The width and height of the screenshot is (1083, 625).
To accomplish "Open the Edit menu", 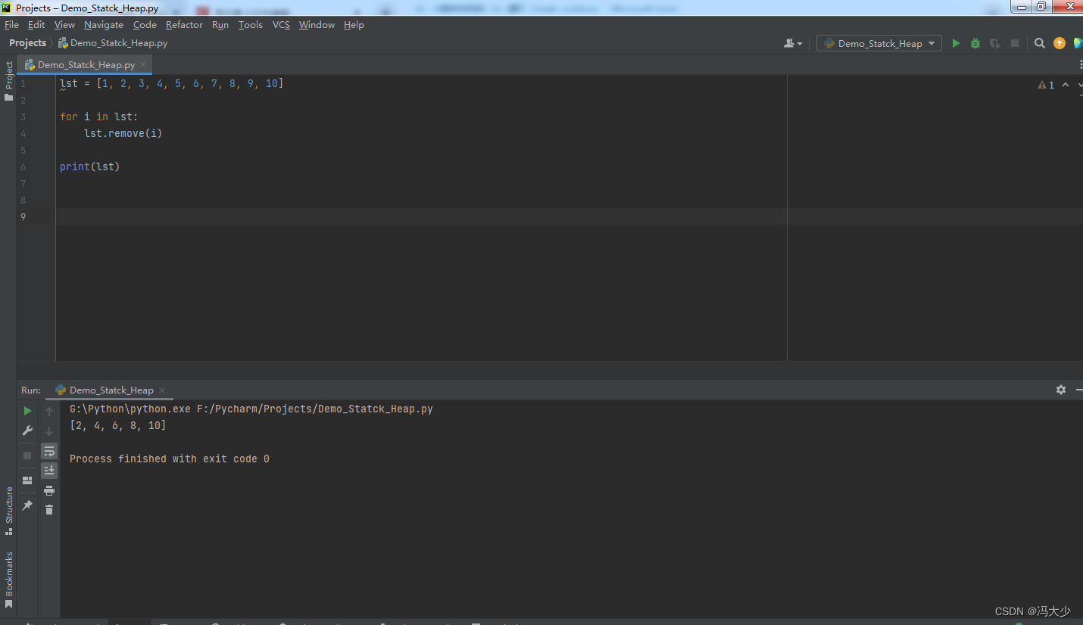I will click(x=36, y=25).
